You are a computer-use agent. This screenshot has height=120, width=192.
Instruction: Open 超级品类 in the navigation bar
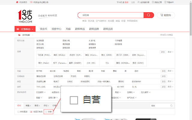pos(108,29)
